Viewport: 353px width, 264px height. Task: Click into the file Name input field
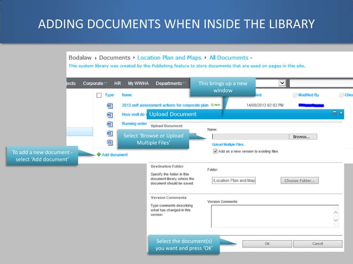250,136
